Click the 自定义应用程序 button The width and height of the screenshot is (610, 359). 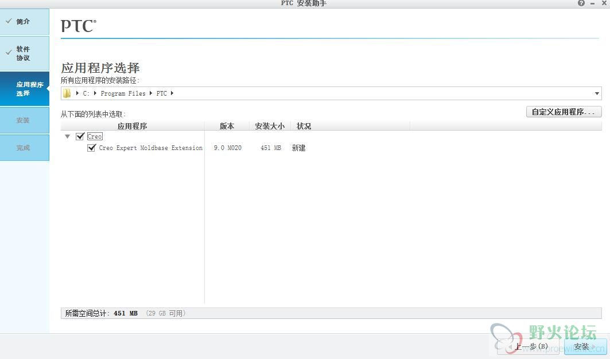[x=564, y=112]
